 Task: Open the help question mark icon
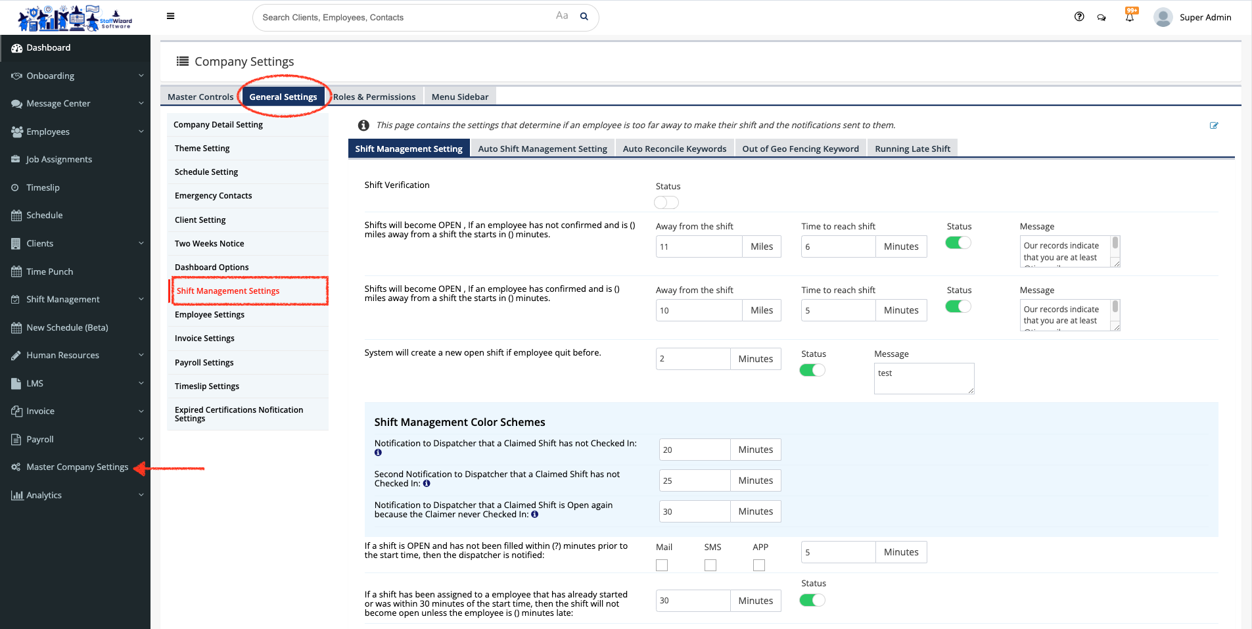point(1079,17)
